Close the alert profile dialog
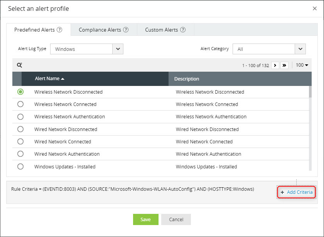Image resolution: width=324 pixels, height=237 pixels. [315, 8]
